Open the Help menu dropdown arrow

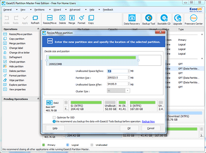pos(99,10)
